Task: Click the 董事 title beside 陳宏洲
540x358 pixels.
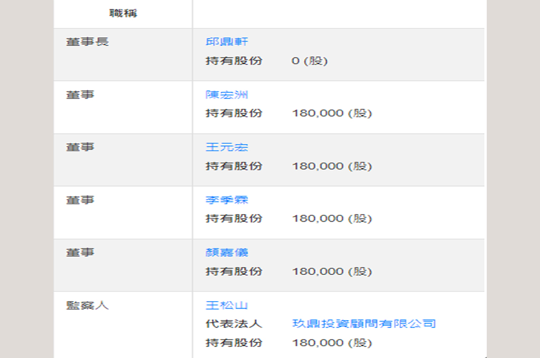Action: point(80,95)
